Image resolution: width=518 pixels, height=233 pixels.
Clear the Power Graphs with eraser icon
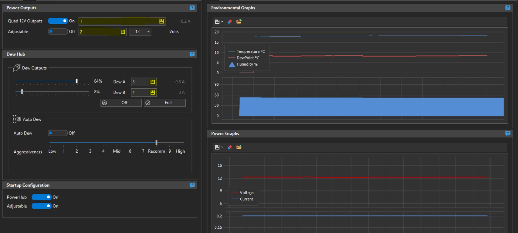coord(230,147)
